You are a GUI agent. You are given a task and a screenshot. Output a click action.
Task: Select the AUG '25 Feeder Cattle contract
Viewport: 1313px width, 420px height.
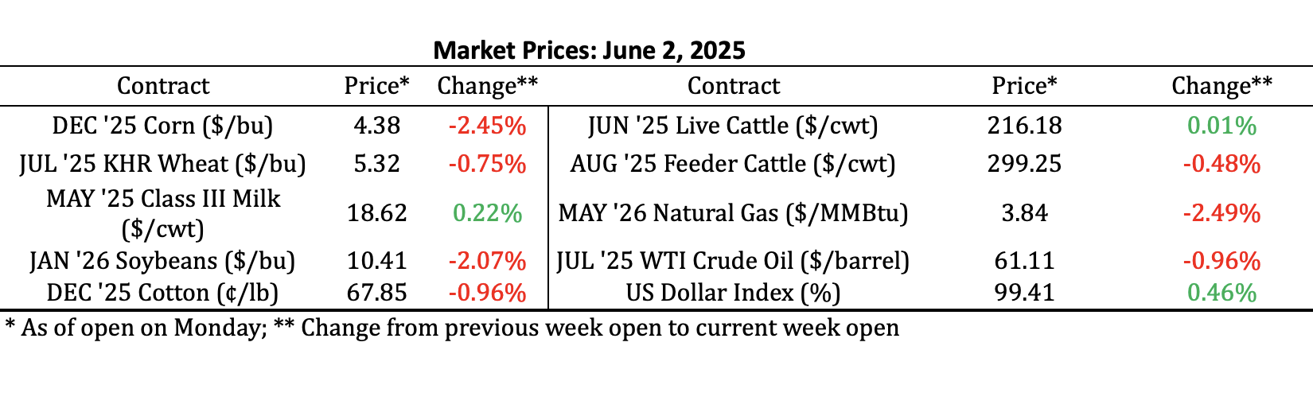(733, 164)
